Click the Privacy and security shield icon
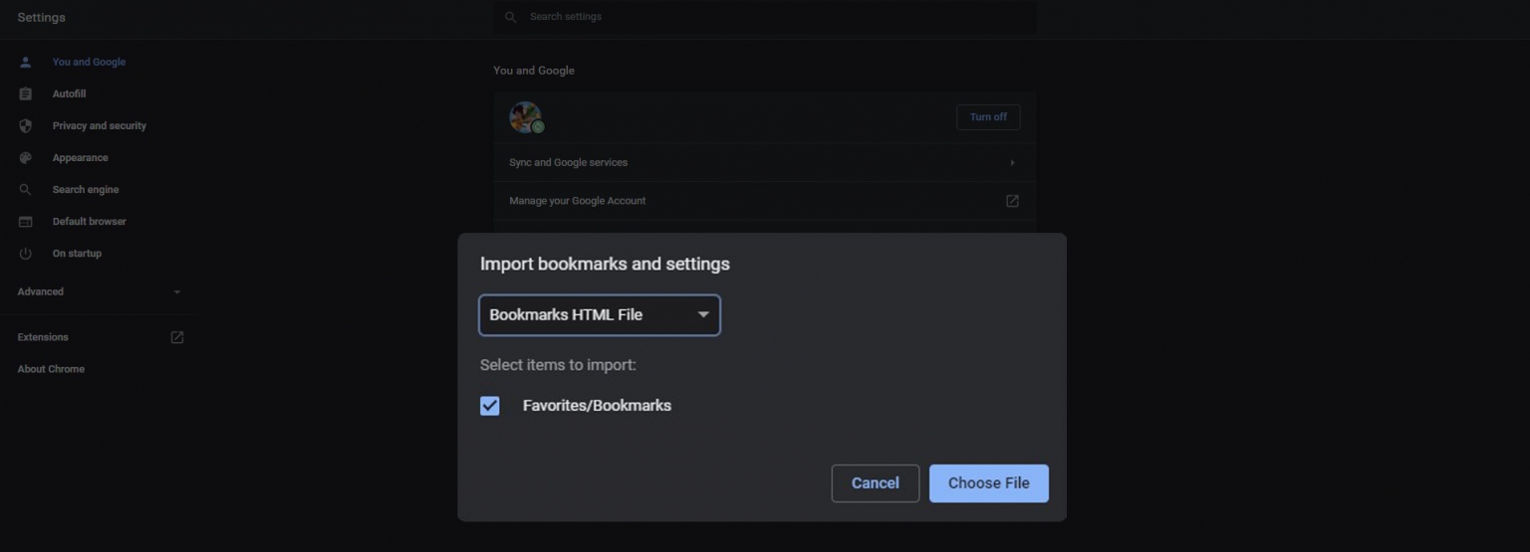Image resolution: width=1530 pixels, height=552 pixels. [26, 125]
